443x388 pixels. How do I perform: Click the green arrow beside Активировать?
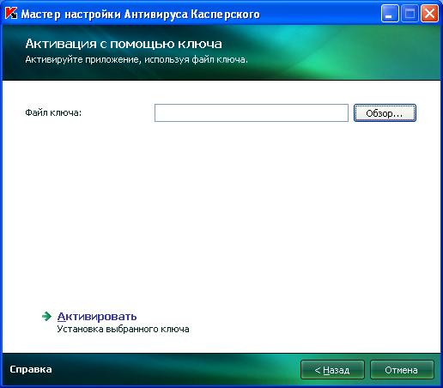[x=46, y=316]
